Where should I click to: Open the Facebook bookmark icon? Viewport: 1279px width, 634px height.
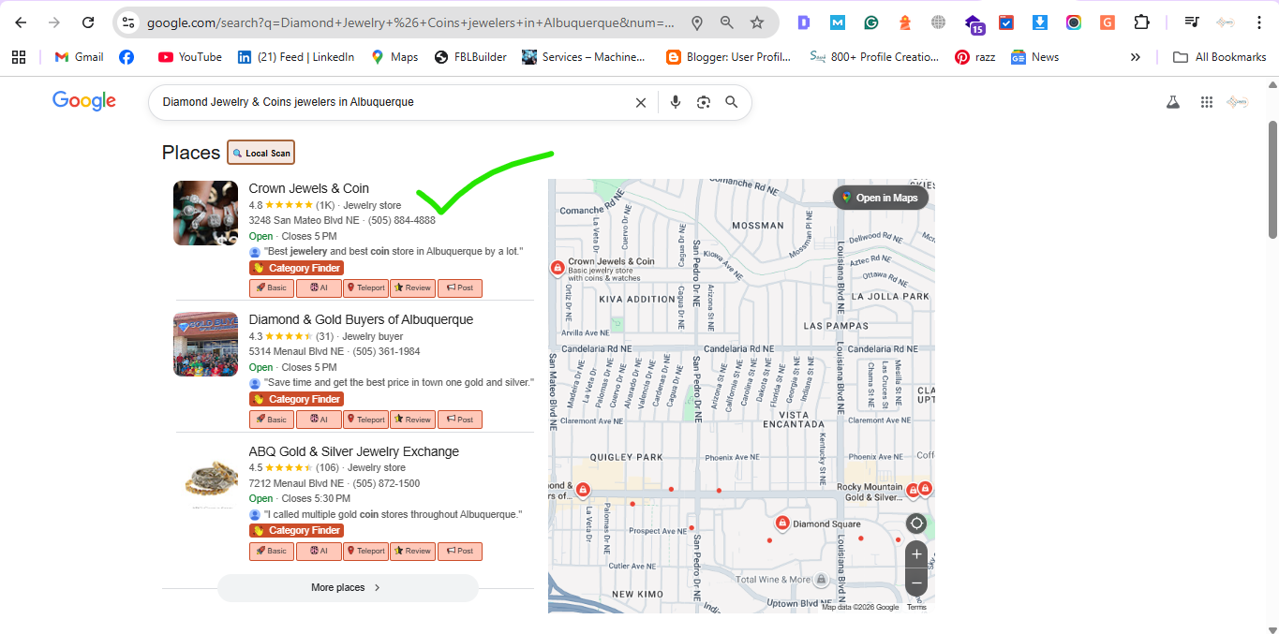pos(126,57)
